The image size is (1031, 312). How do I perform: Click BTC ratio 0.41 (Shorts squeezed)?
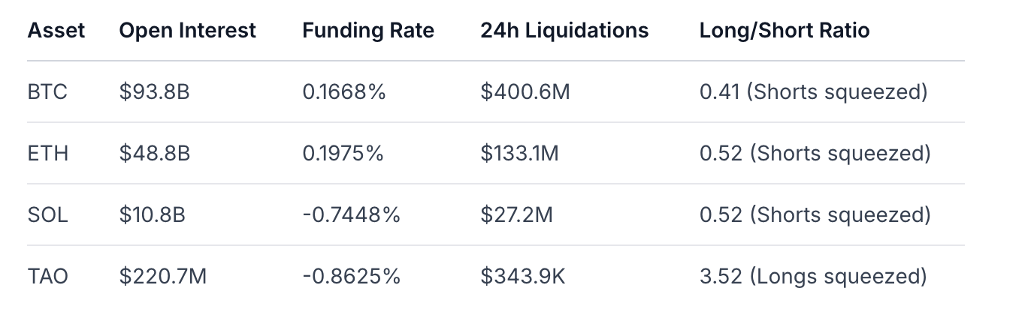[x=814, y=92]
